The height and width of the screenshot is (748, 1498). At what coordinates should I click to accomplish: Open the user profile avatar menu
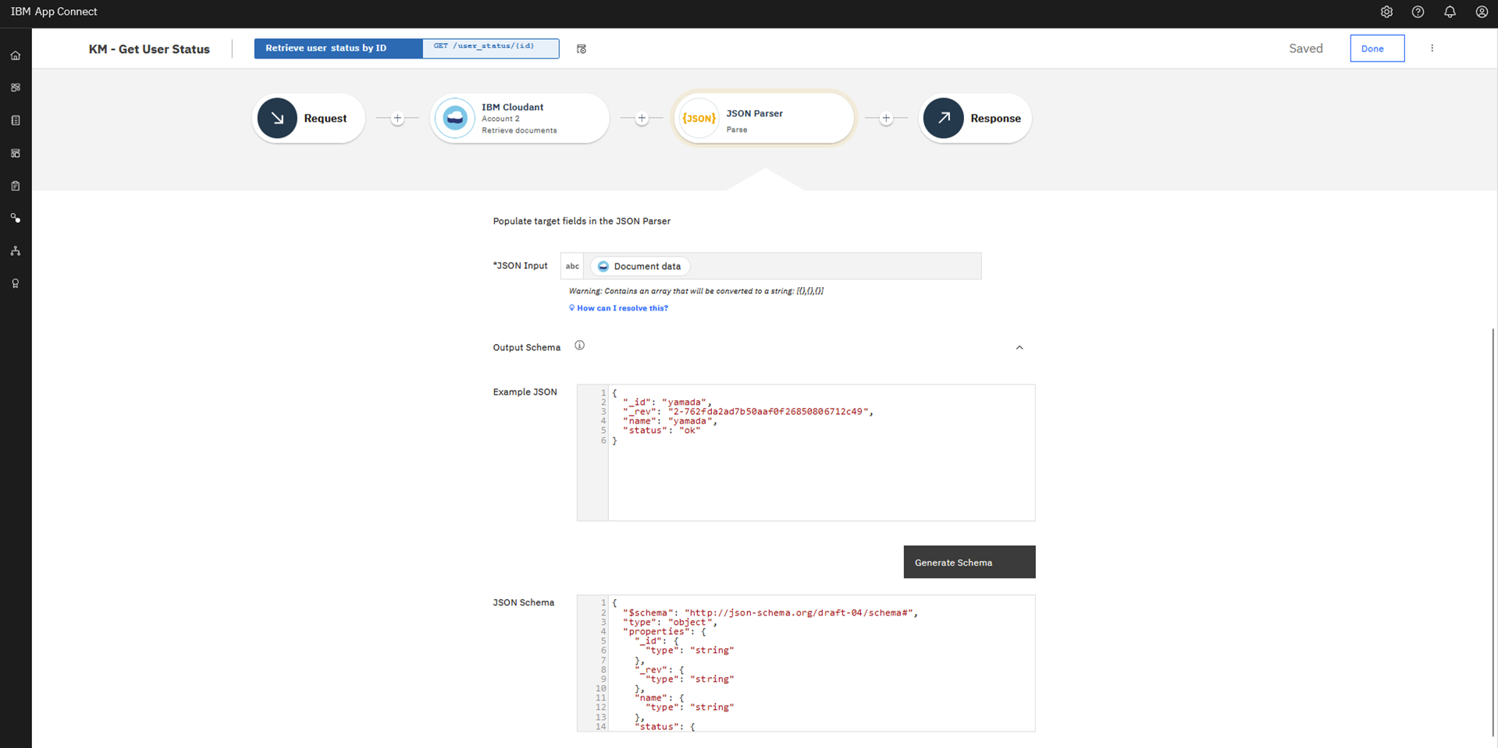tap(1482, 12)
